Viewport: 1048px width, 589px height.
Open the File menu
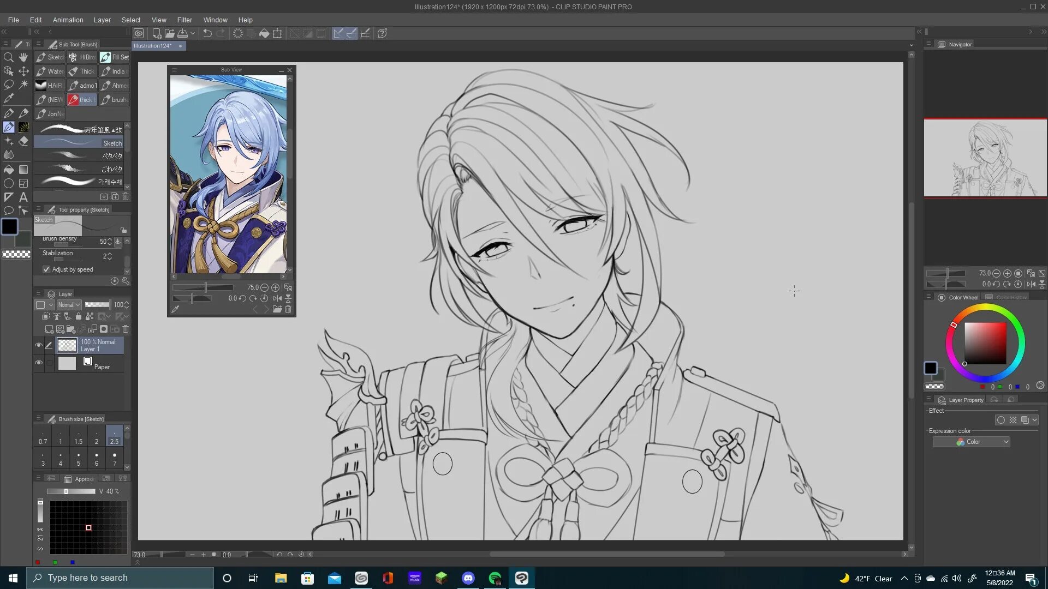coord(13,20)
